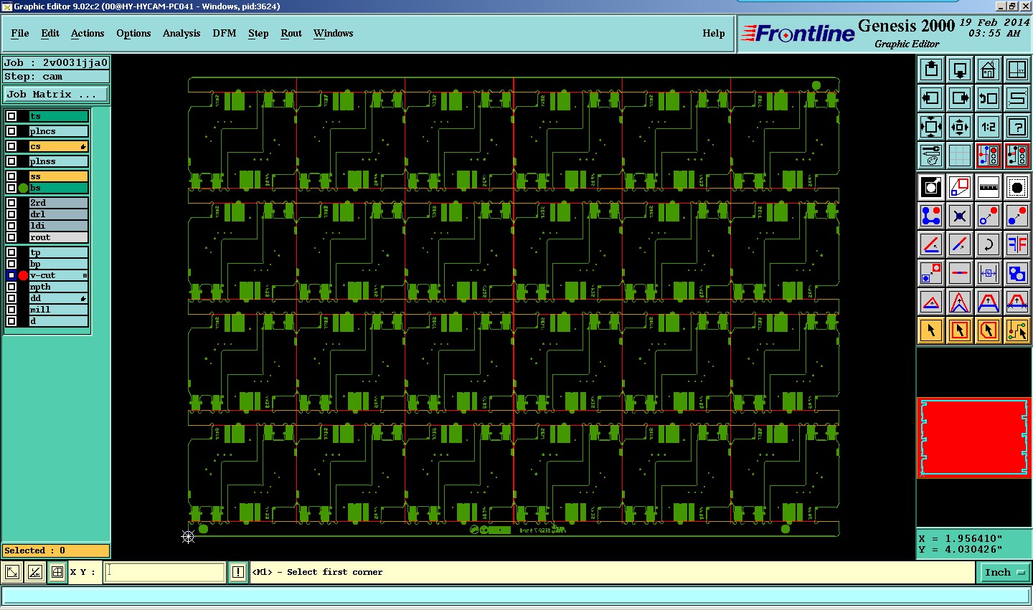The image size is (1033, 610).
Task: Select the connected blue-red nodes icon
Action: coord(931,215)
